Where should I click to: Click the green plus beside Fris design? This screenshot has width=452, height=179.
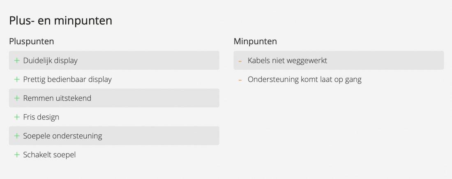[x=17, y=117]
